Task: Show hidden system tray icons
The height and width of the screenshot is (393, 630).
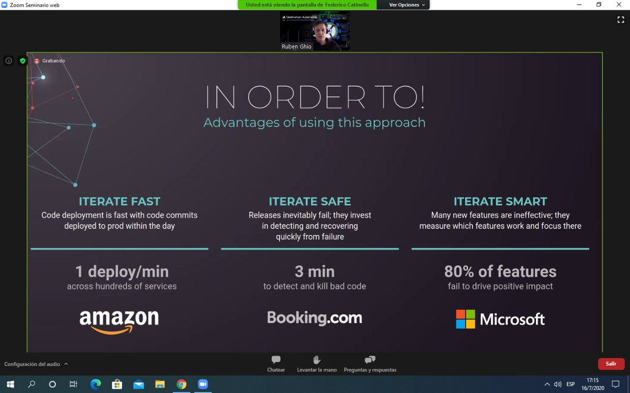Action: pos(547,384)
